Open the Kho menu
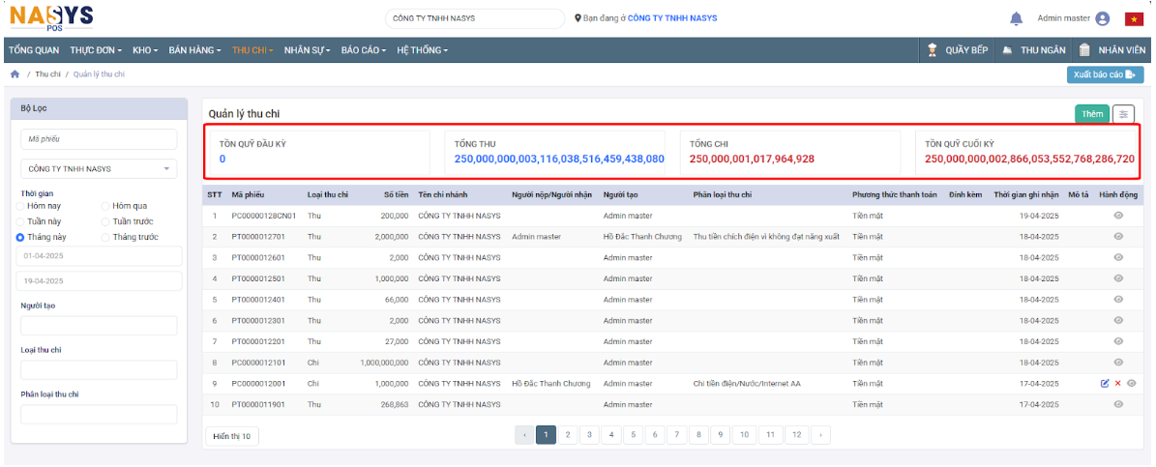 click(145, 49)
